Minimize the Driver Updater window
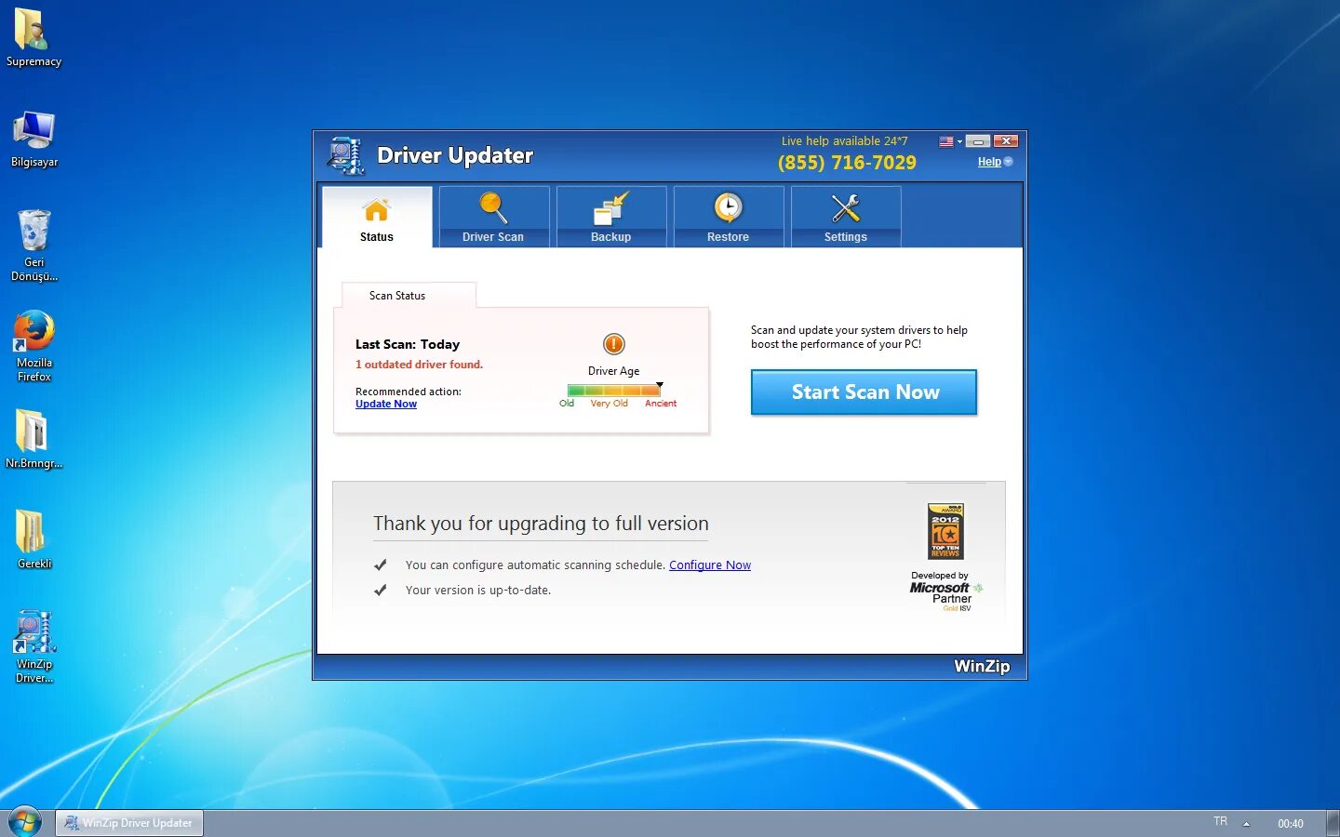The image size is (1340, 837). pyautogui.click(x=978, y=141)
